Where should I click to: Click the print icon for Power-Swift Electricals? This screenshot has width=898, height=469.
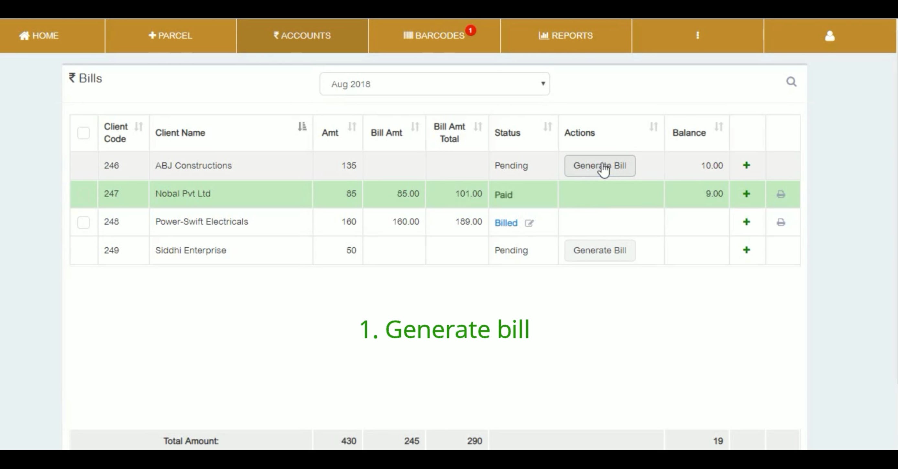tap(781, 222)
